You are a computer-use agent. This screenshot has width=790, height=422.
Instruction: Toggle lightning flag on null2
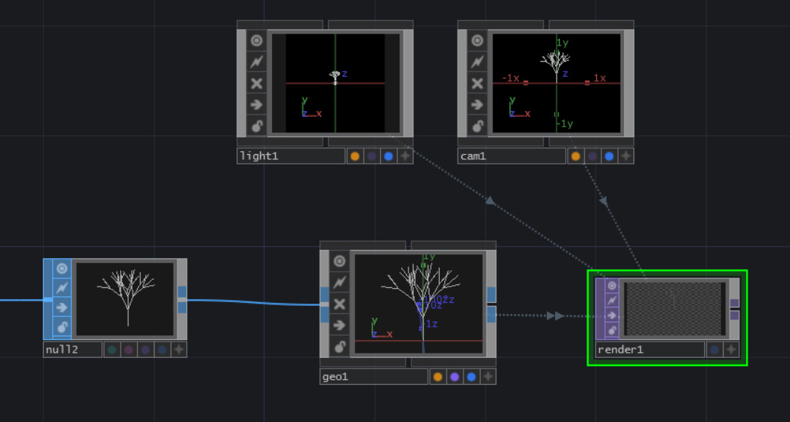coord(62,288)
